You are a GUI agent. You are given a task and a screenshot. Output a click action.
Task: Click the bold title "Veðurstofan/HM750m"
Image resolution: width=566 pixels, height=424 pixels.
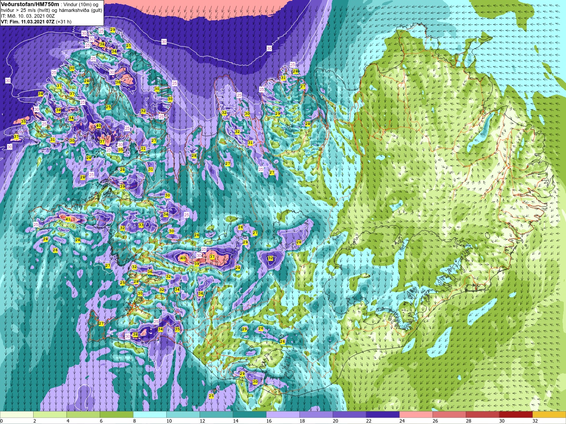[30, 4]
